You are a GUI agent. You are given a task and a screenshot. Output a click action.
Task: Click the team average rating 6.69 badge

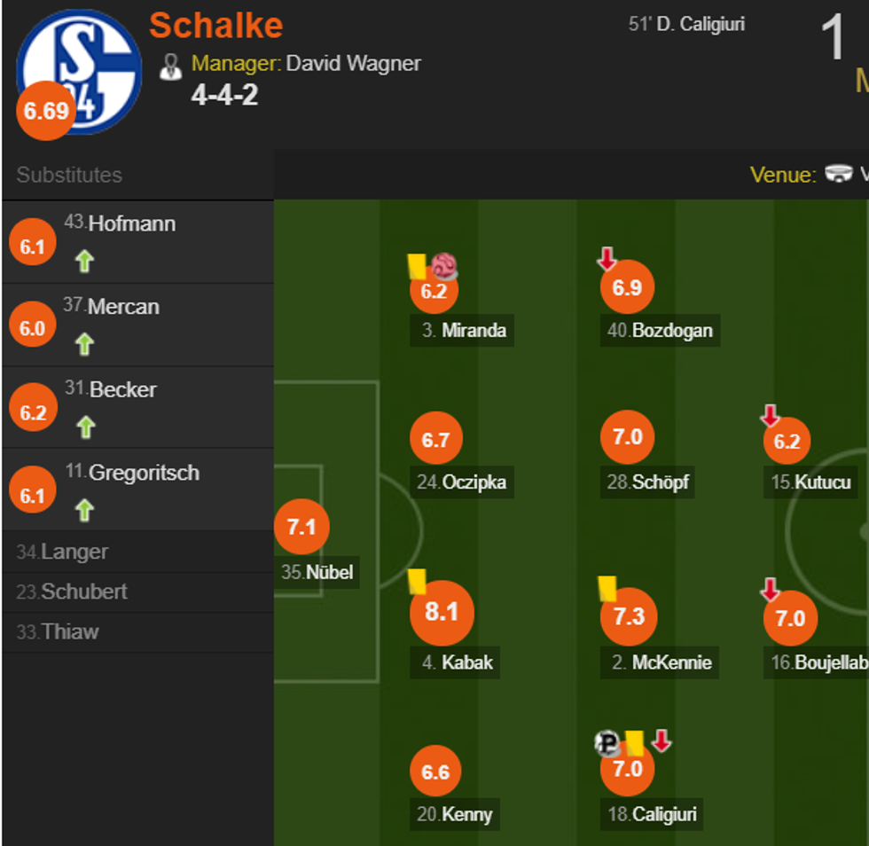[x=46, y=111]
